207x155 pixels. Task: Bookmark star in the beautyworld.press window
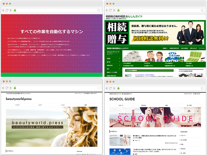(x=98, y=88)
